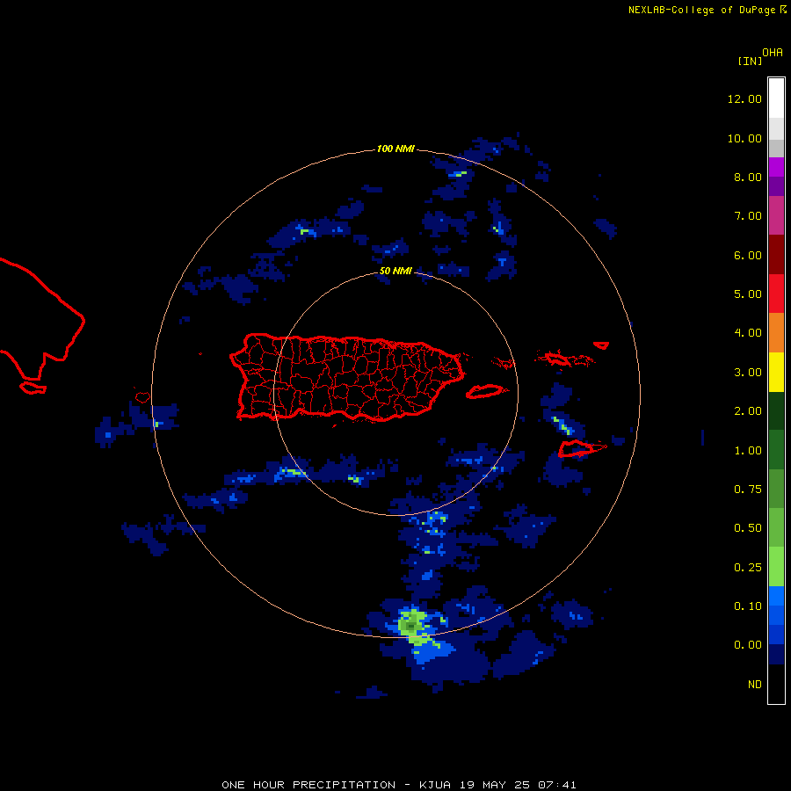
Task: Select the 6.00 legend value
Action: click(x=748, y=255)
